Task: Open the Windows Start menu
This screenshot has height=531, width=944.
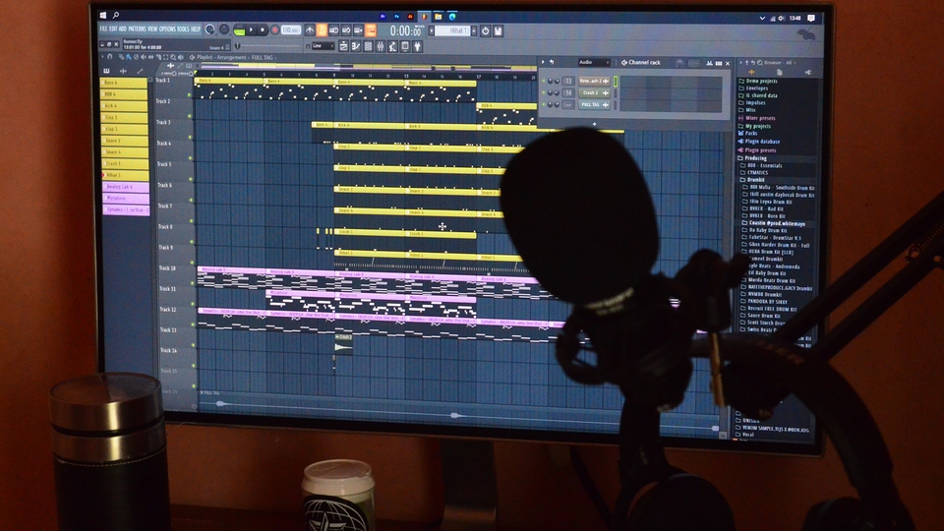Action: click(x=103, y=16)
